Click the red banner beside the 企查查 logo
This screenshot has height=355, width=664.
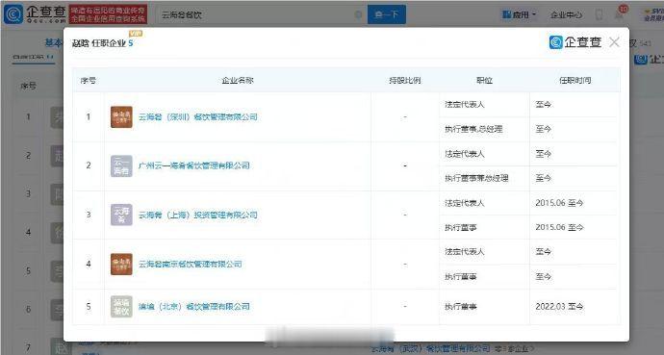coord(108,14)
